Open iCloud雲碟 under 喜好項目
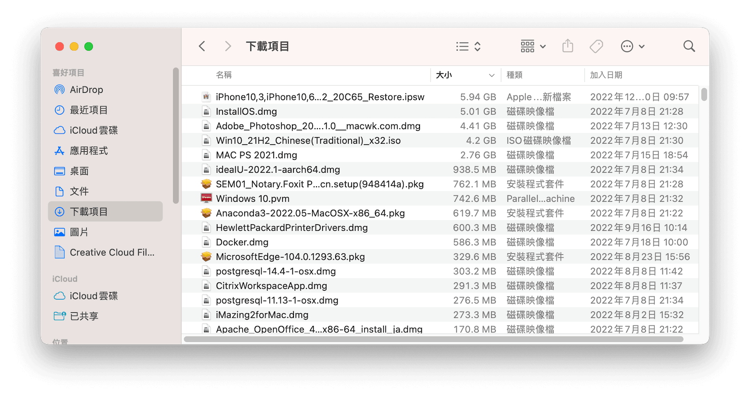Screen dimensions: 750x398 (105, 130)
